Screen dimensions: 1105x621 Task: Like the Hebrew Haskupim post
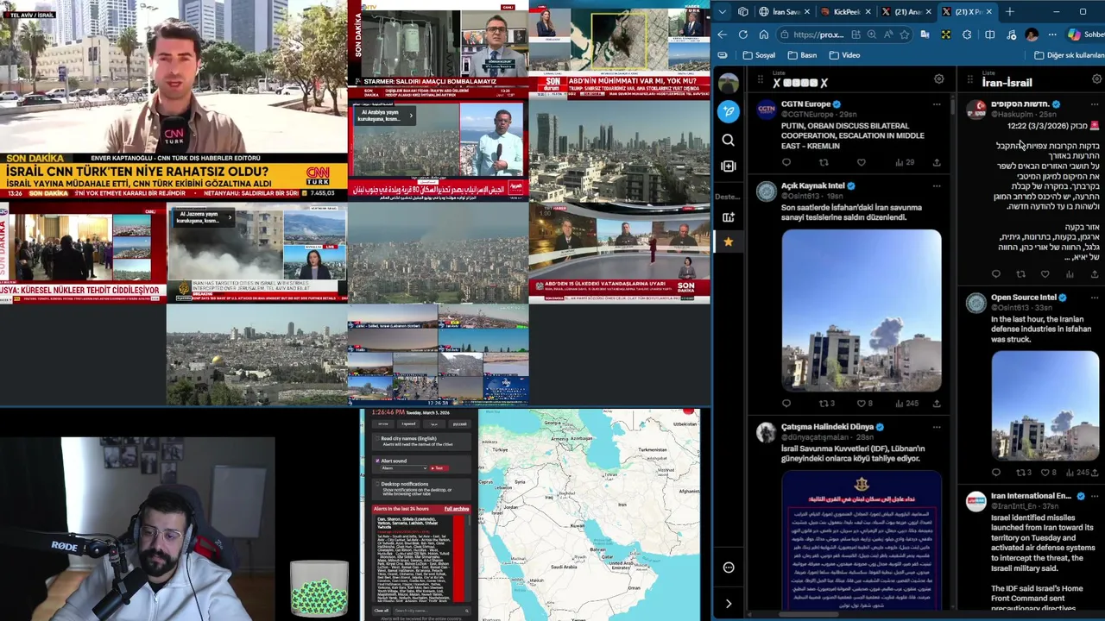click(x=1045, y=274)
